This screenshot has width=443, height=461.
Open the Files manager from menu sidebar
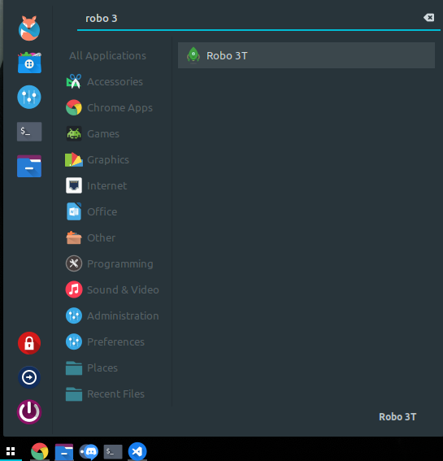click(29, 166)
